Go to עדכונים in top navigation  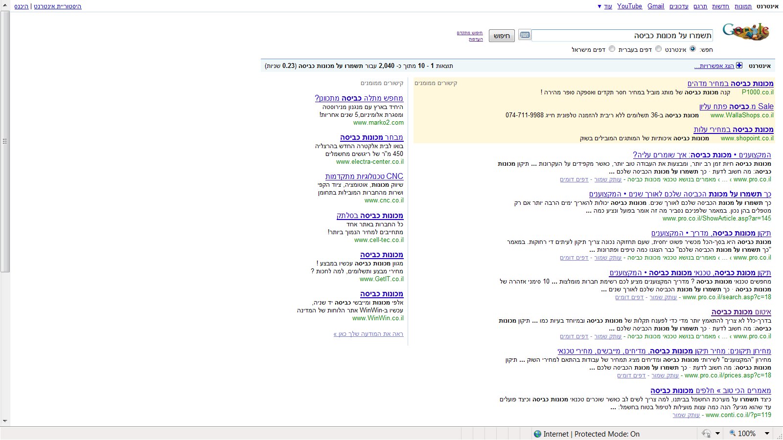point(679,6)
